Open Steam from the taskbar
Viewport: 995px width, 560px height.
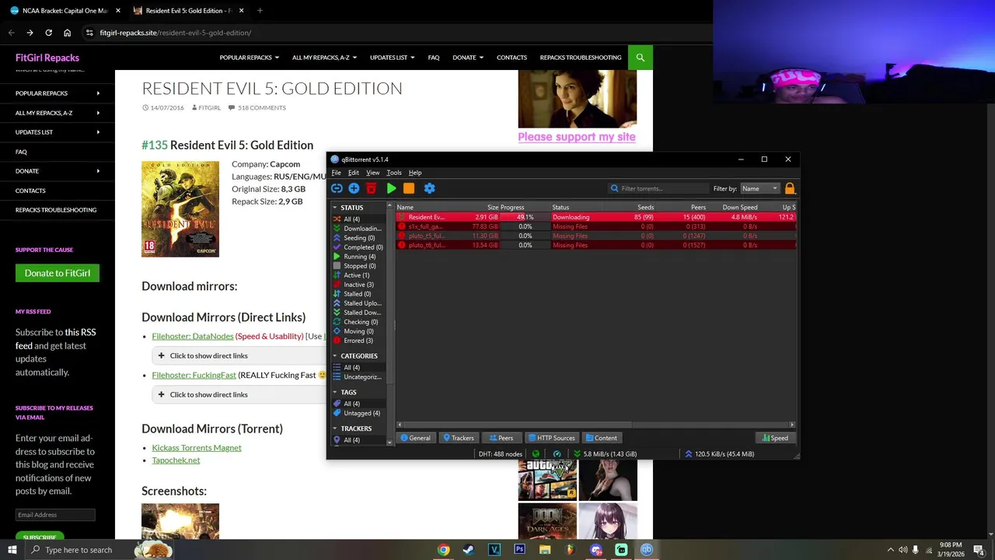coord(469,550)
